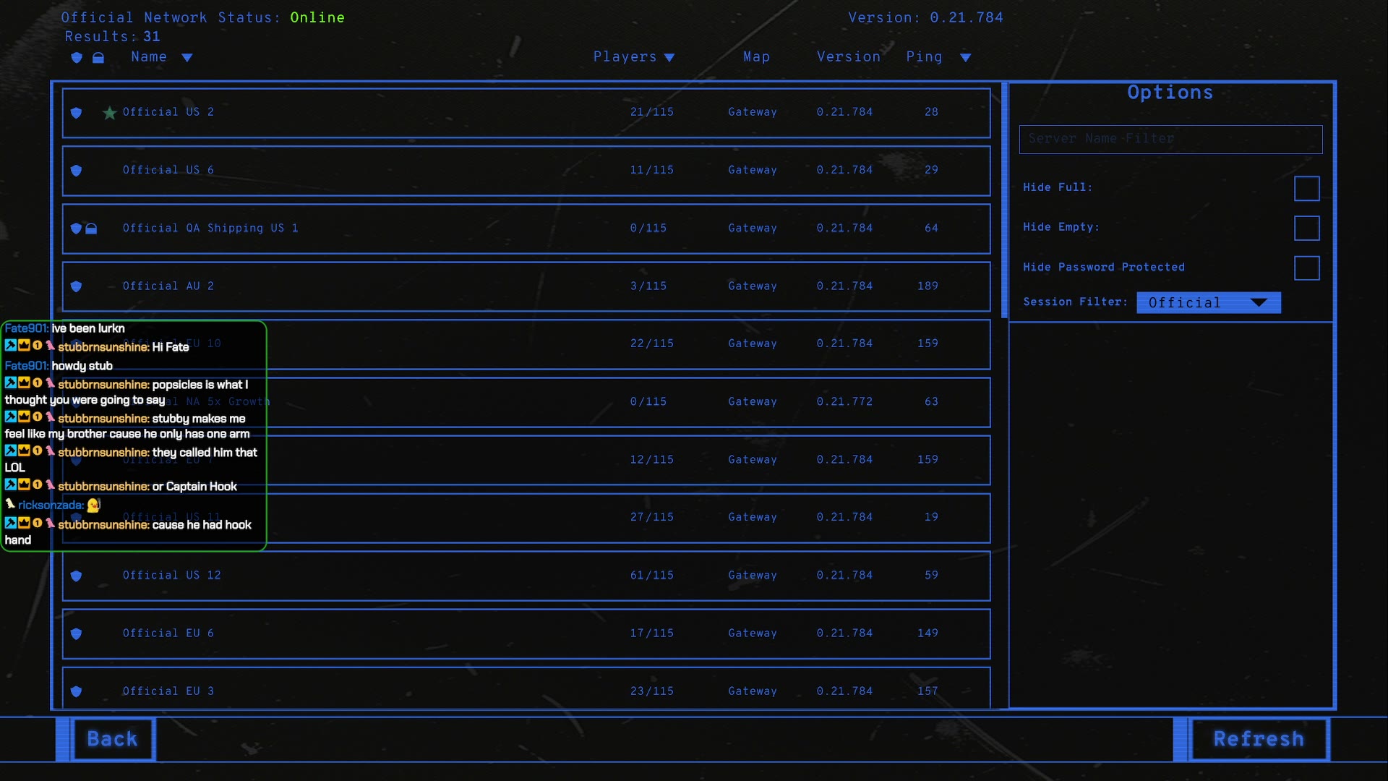Open the Session Filter Official dropdown
This screenshot has width=1388, height=781.
pyautogui.click(x=1209, y=302)
